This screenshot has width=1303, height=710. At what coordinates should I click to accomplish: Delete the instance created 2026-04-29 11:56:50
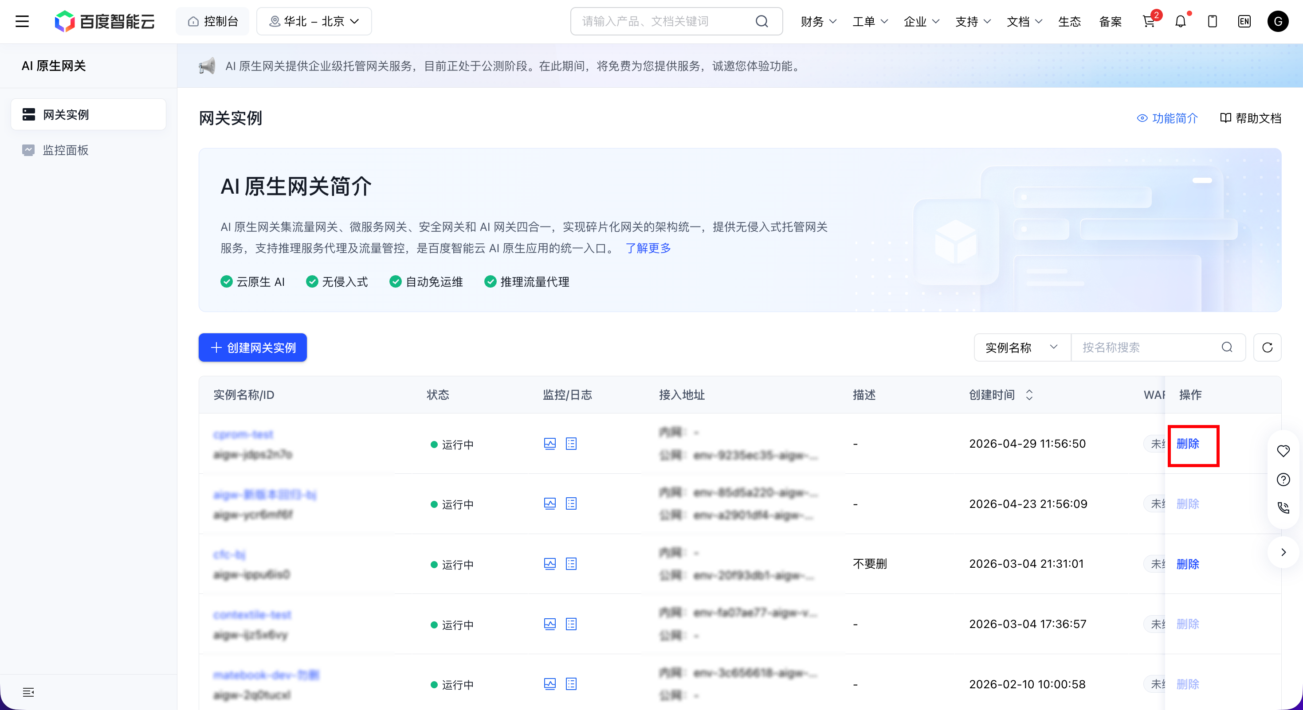[x=1188, y=444]
